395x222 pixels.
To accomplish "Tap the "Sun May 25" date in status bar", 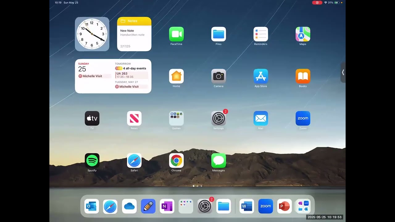I will [71, 2].
